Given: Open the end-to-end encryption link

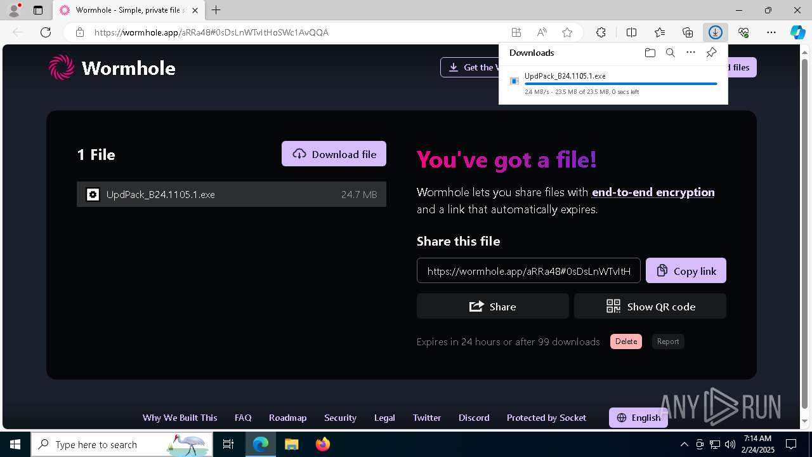Looking at the screenshot, I should point(653,192).
